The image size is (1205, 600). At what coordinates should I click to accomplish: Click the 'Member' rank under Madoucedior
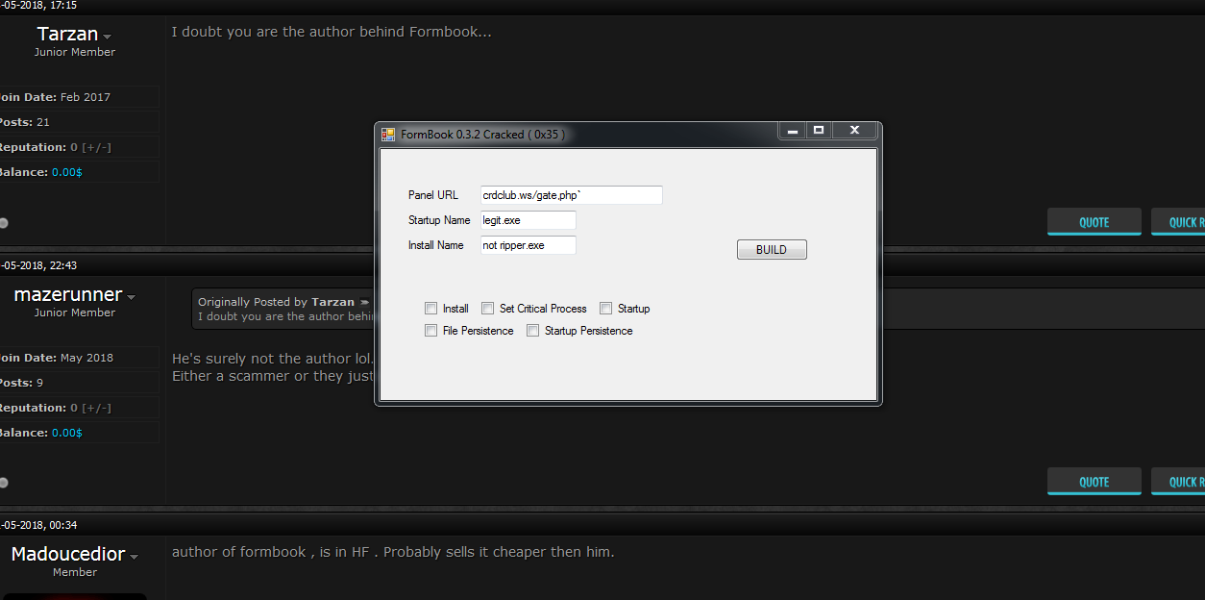(x=75, y=572)
